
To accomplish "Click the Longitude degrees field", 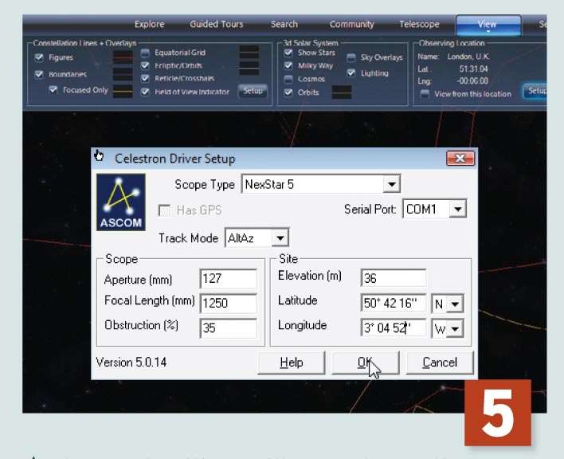I will pyautogui.click(x=394, y=328).
